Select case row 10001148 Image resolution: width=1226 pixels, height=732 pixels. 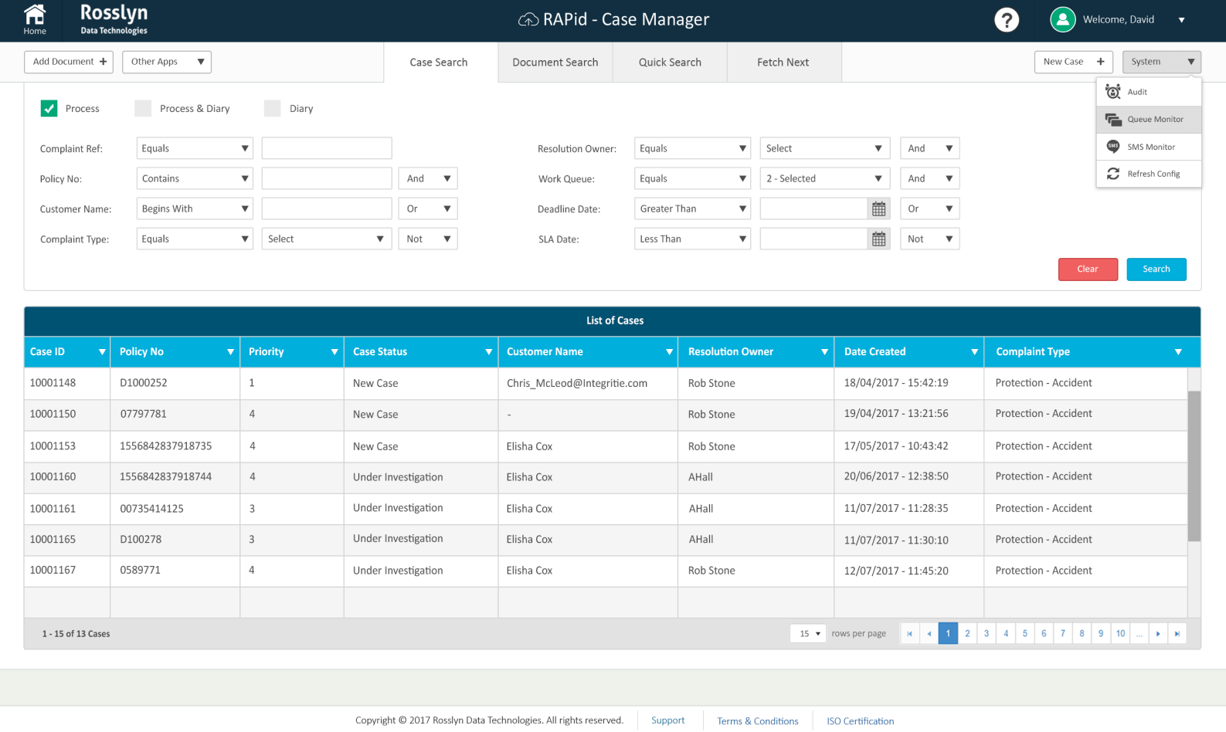pos(606,383)
